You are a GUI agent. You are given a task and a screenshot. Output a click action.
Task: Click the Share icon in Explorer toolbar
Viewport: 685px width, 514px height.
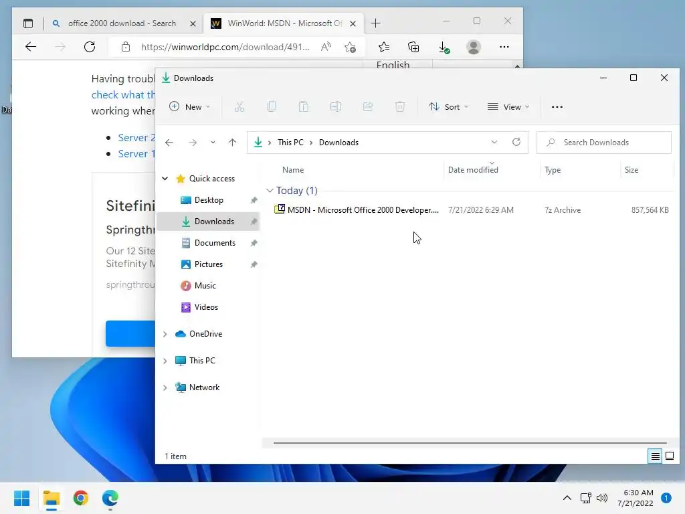coord(368,106)
